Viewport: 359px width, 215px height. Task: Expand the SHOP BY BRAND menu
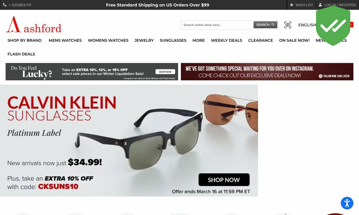point(24,40)
